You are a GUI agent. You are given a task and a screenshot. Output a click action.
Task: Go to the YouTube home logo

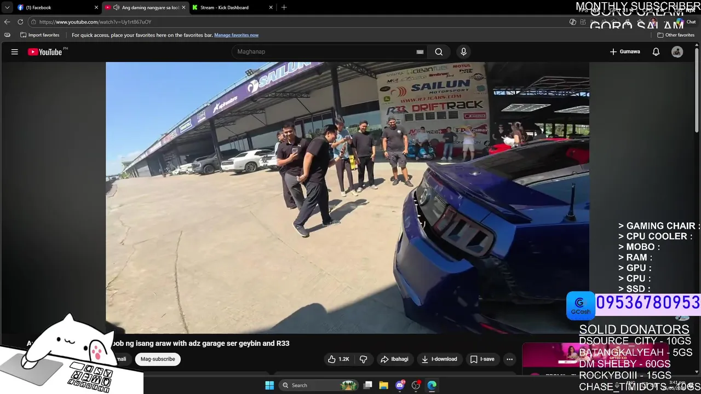point(45,52)
